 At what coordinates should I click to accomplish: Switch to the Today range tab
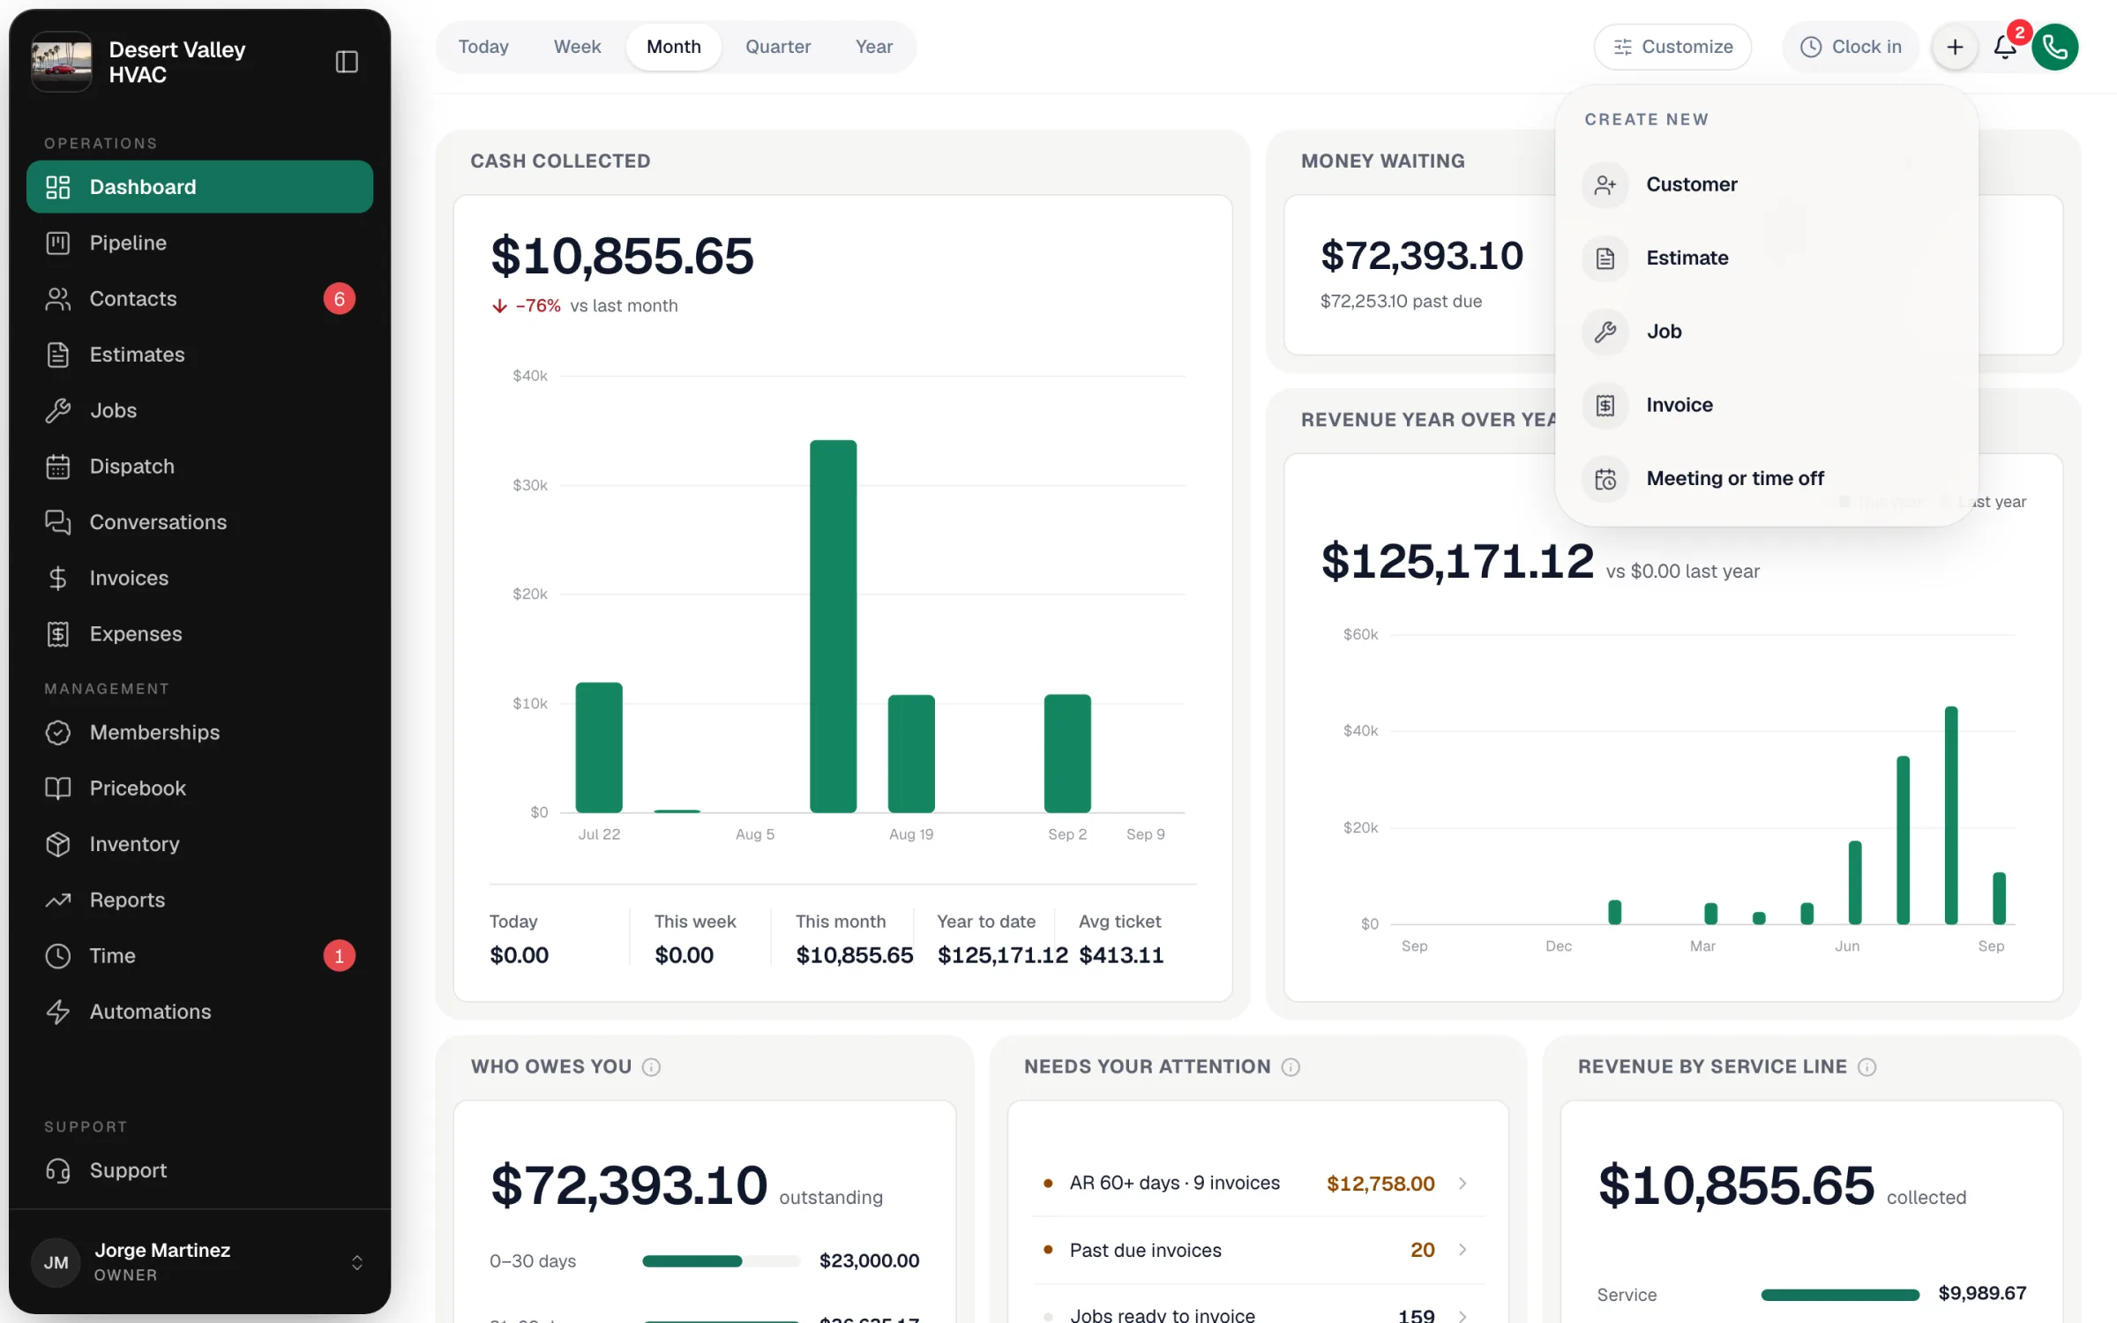(x=483, y=47)
